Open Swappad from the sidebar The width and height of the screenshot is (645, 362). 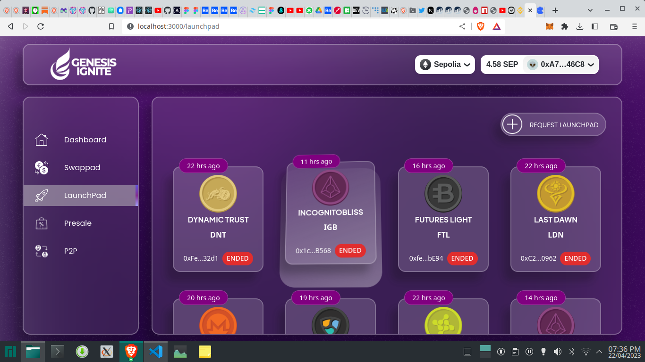click(x=81, y=167)
